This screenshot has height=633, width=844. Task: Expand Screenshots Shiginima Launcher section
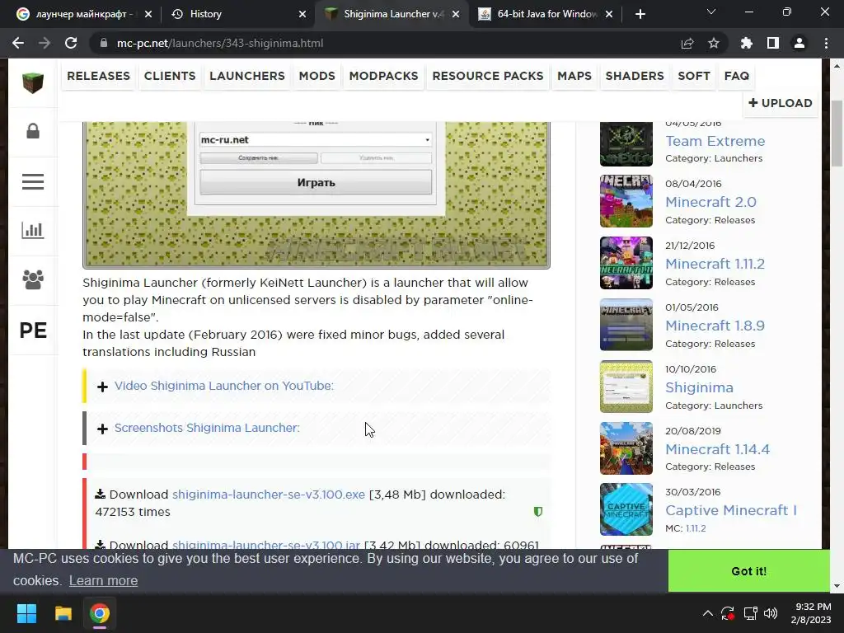207,428
